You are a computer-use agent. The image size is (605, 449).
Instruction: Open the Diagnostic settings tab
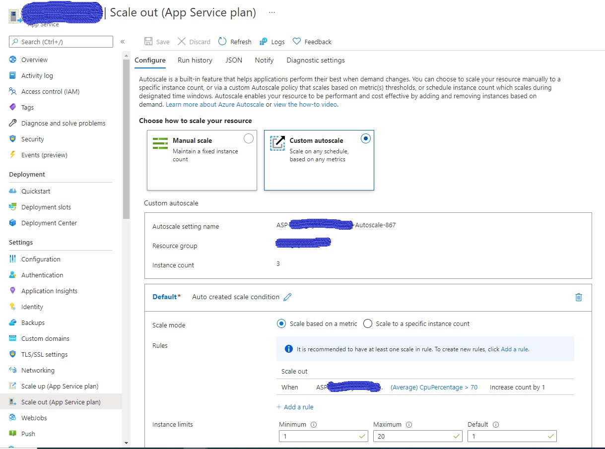click(x=316, y=60)
